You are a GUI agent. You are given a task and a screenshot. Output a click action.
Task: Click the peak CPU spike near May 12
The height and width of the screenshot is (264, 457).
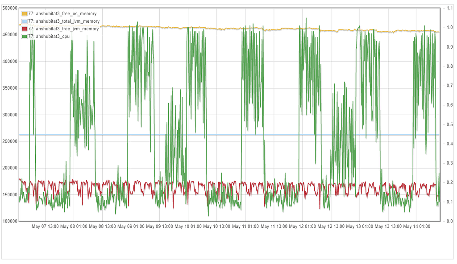306,19
